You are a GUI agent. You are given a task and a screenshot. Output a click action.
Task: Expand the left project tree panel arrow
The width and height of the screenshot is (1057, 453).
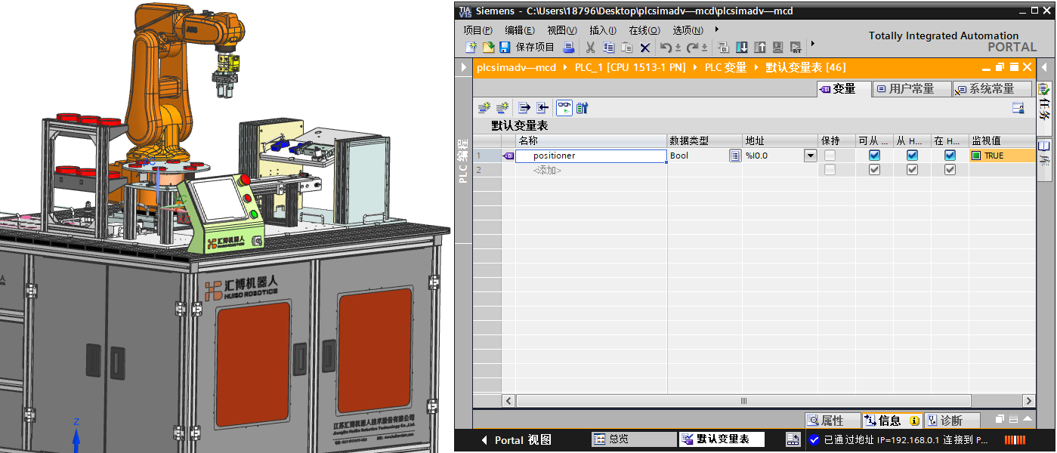click(x=464, y=67)
